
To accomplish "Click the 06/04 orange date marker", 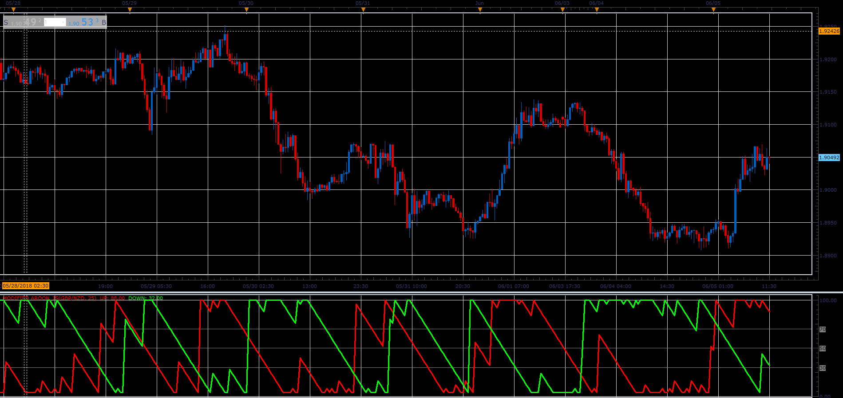I will (x=597, y=10).
